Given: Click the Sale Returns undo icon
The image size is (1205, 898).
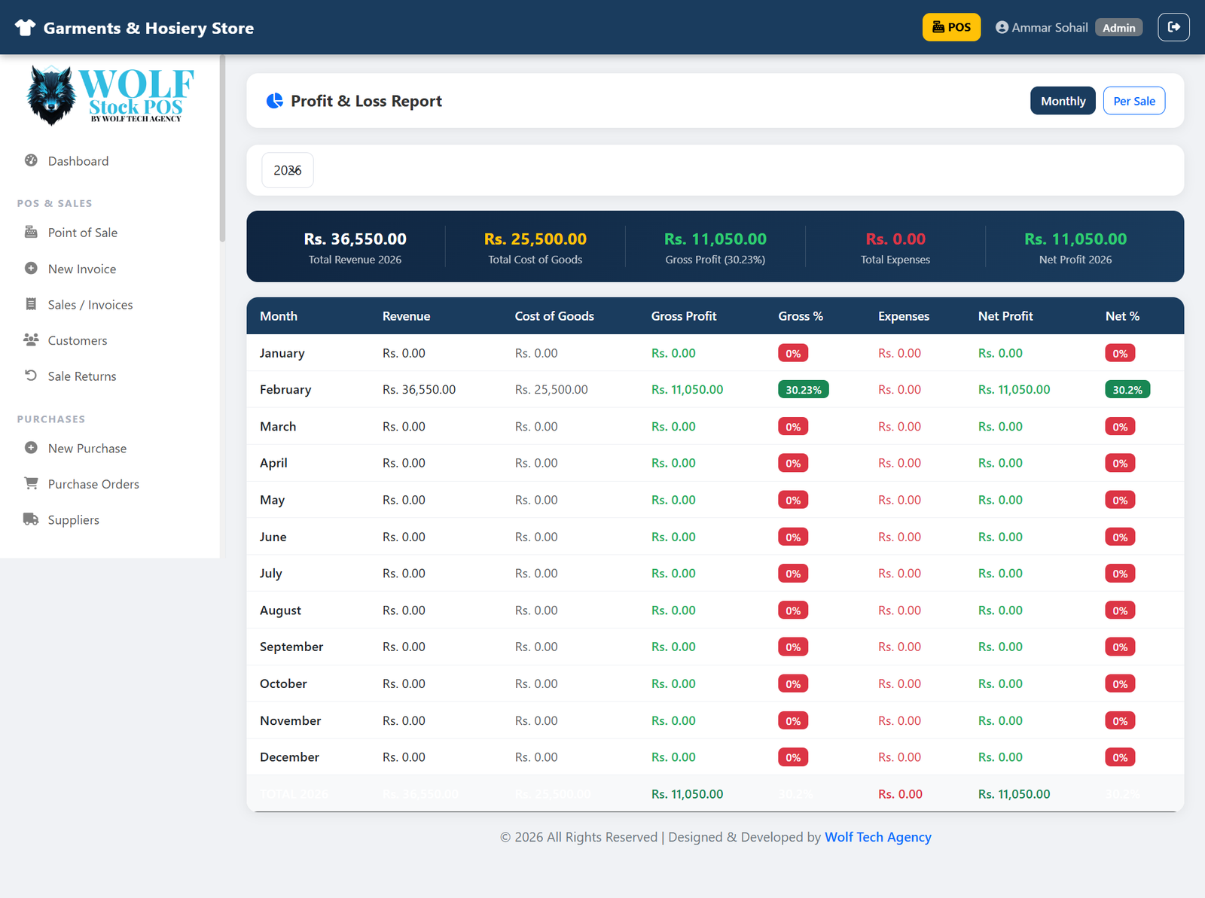Looking at the screenshot, I should (31, 376).
